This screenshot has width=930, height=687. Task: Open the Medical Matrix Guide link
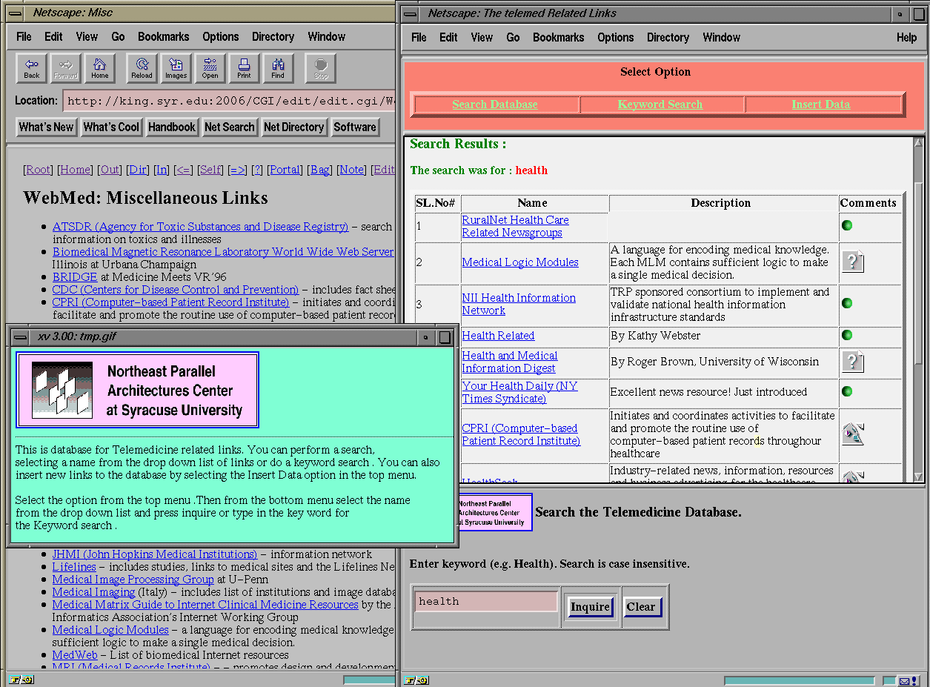tap(205, 605)
